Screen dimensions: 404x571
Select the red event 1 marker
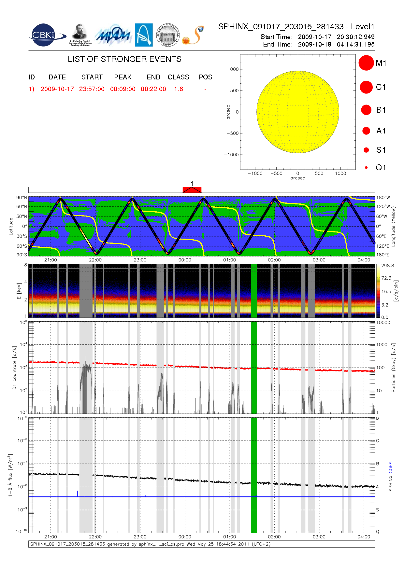click(x=192, y=190)
